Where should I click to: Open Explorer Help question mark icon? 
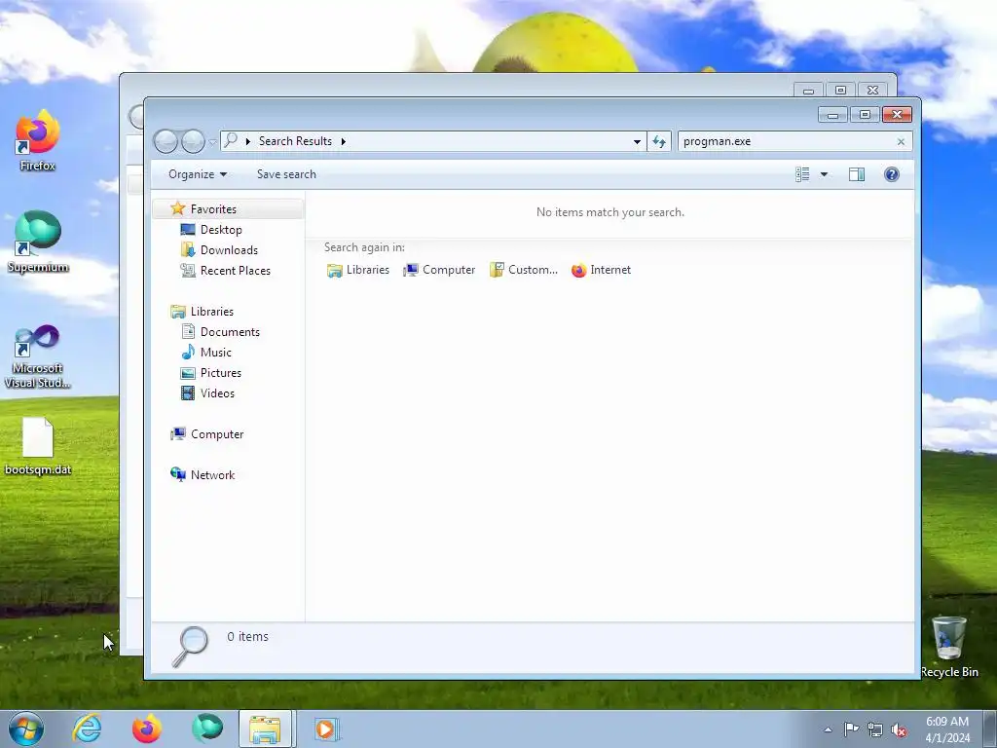click(892, 174)
